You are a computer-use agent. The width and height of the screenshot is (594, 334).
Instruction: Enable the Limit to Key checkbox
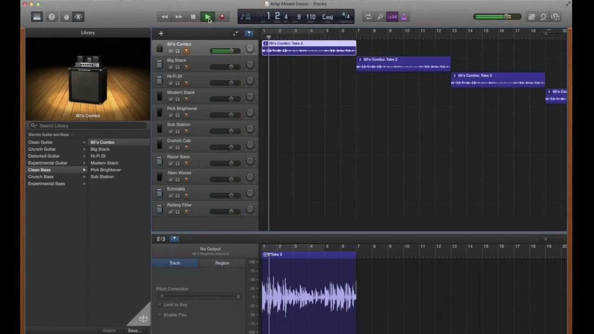tap(160, 305)
